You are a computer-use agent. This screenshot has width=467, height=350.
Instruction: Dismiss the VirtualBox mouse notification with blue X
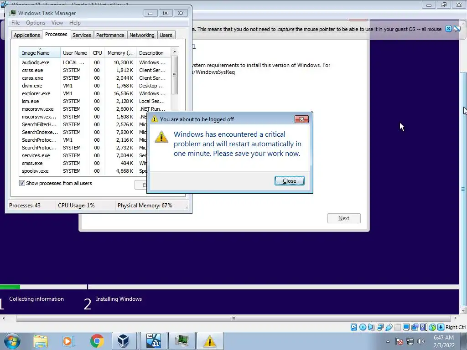coord(448,29)
